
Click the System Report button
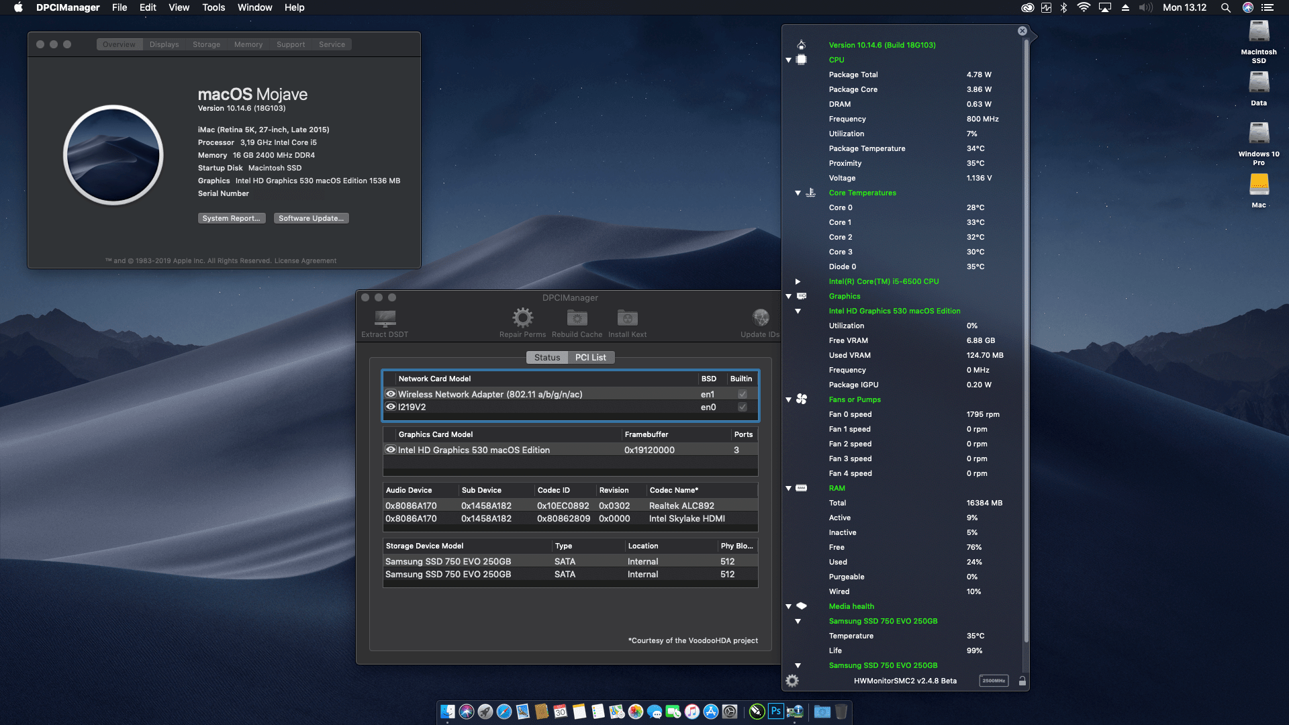point(231,217)
